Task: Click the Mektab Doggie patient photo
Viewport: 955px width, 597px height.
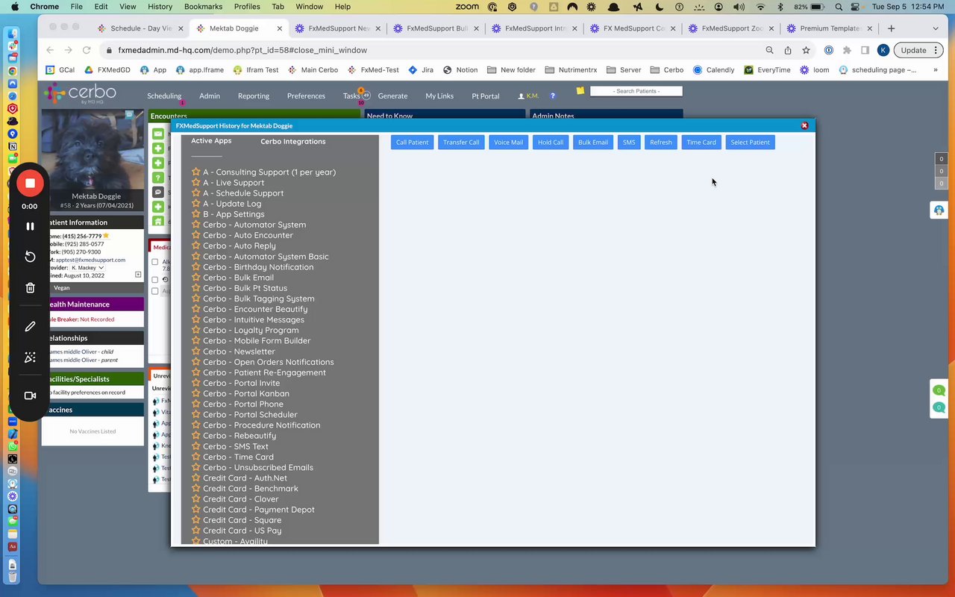Action: [93, 149]
